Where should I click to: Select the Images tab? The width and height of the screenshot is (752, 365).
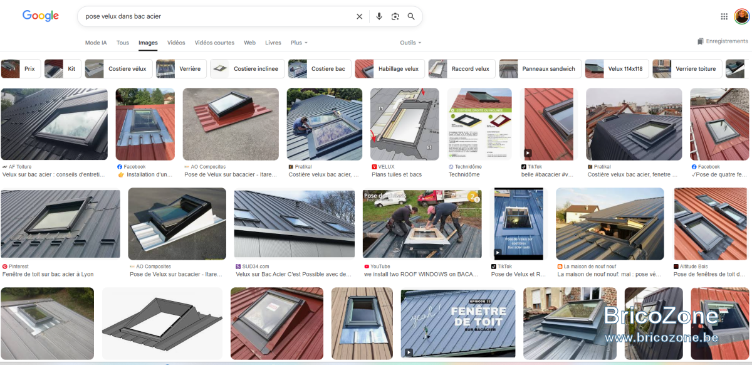point(148,43)
